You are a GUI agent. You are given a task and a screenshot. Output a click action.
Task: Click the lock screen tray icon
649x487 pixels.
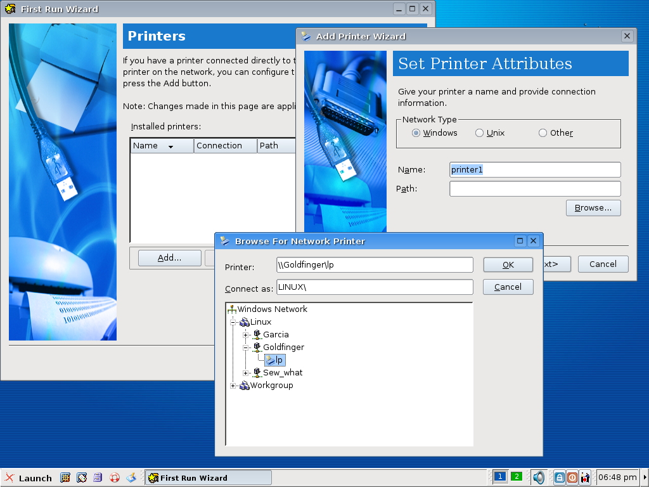[559, 477]
